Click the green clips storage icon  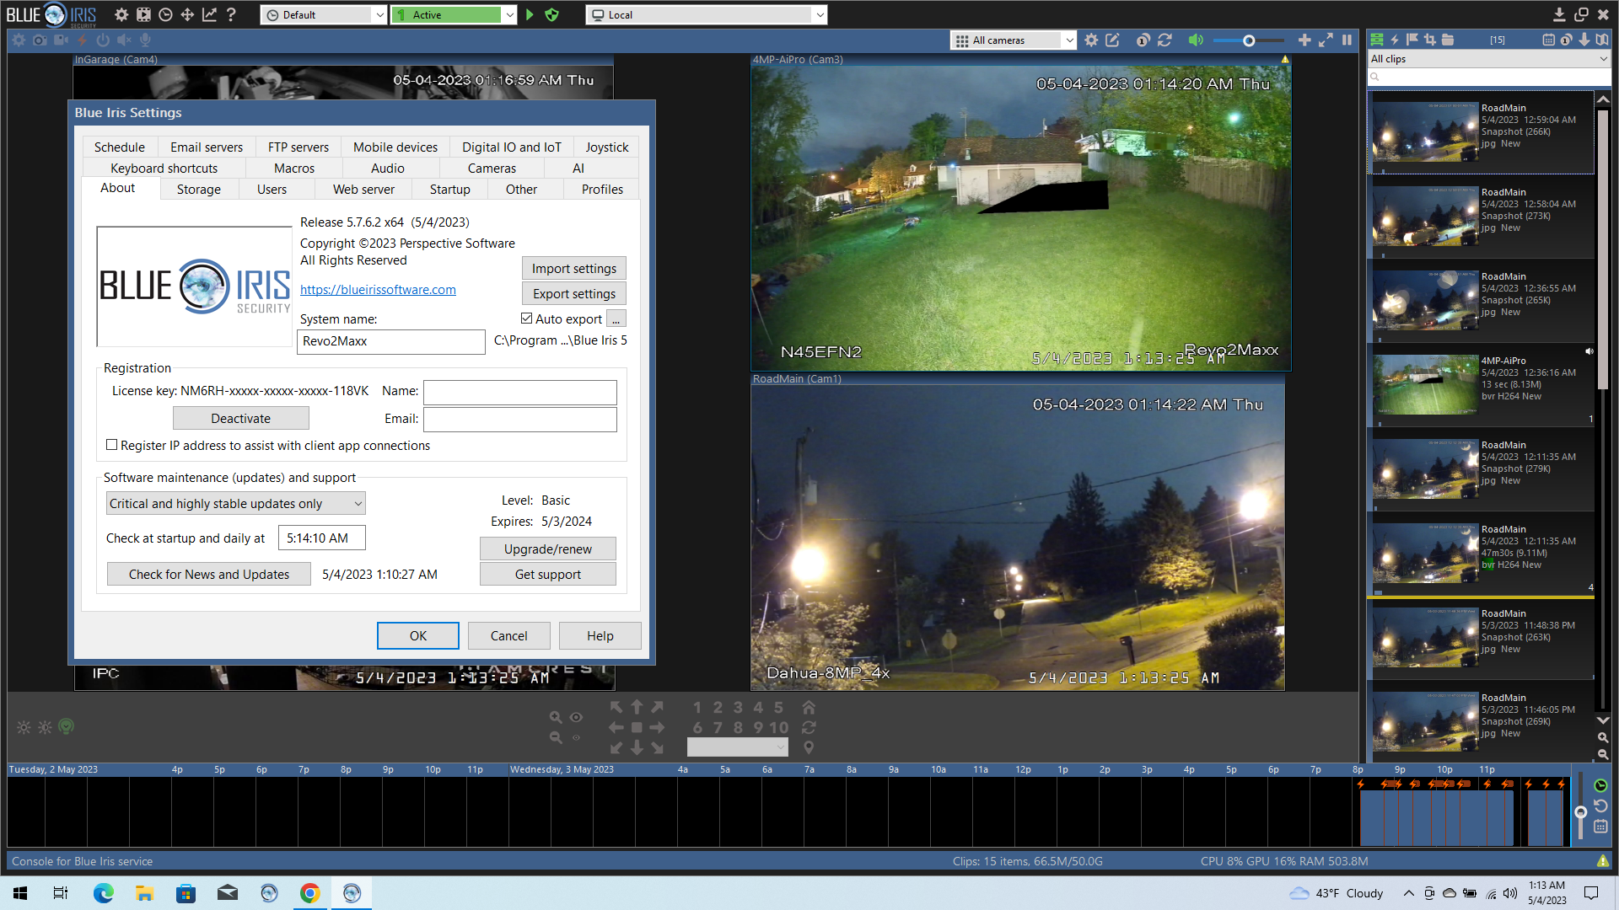pyautogui.click(x=1377, y=40)
